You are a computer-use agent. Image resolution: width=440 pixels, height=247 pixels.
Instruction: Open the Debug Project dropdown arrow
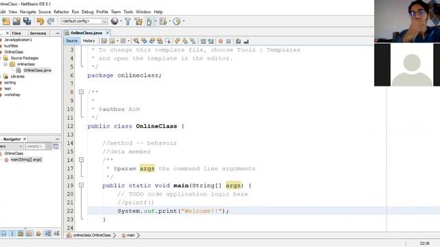pos(170,21)
